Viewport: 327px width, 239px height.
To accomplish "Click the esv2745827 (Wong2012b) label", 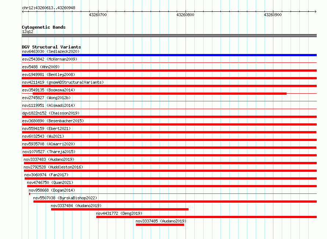I will click(46, 98).
